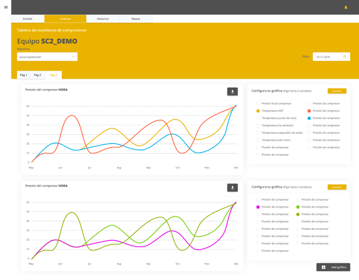Go to the Detalle tab

point(28,19)
